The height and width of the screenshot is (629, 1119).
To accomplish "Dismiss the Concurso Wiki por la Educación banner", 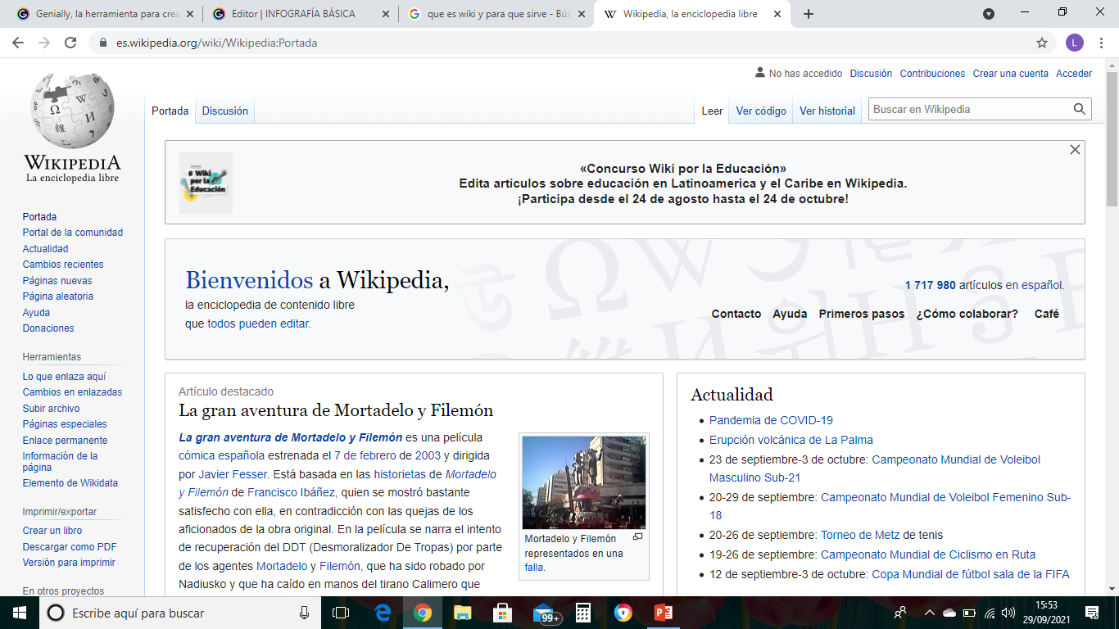I will coord(1076,149).
